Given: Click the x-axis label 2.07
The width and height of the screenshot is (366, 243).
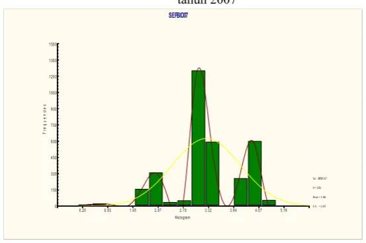Looking at the screenshot, I should 158,211.
